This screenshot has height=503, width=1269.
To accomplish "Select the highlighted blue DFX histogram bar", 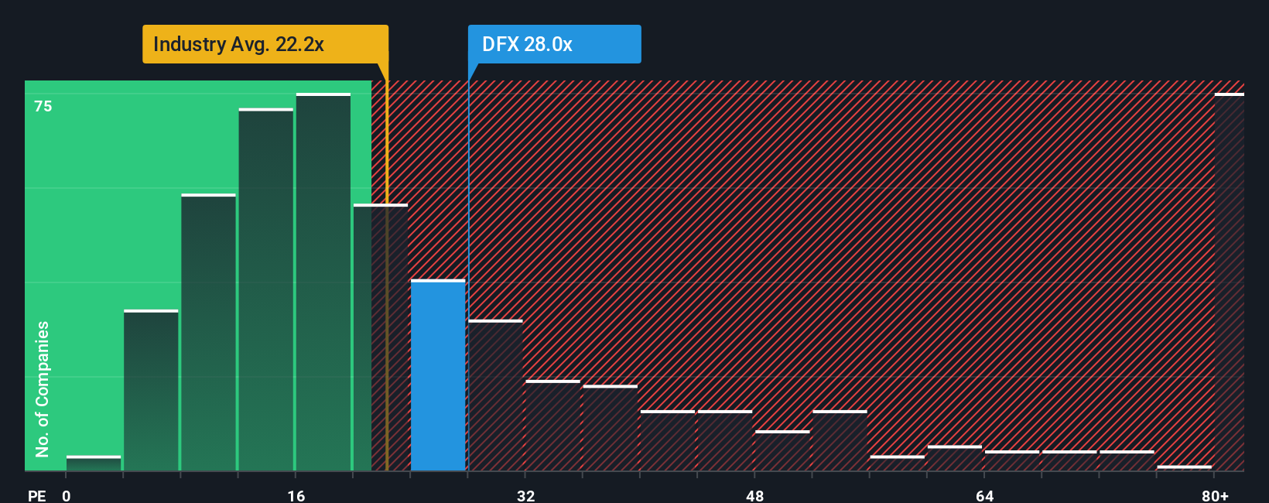I will point(438,375).
